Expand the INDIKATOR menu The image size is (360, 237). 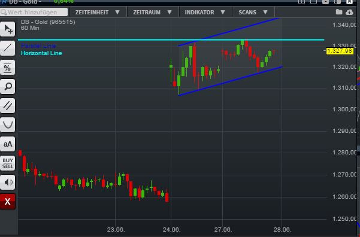point(205,12)
